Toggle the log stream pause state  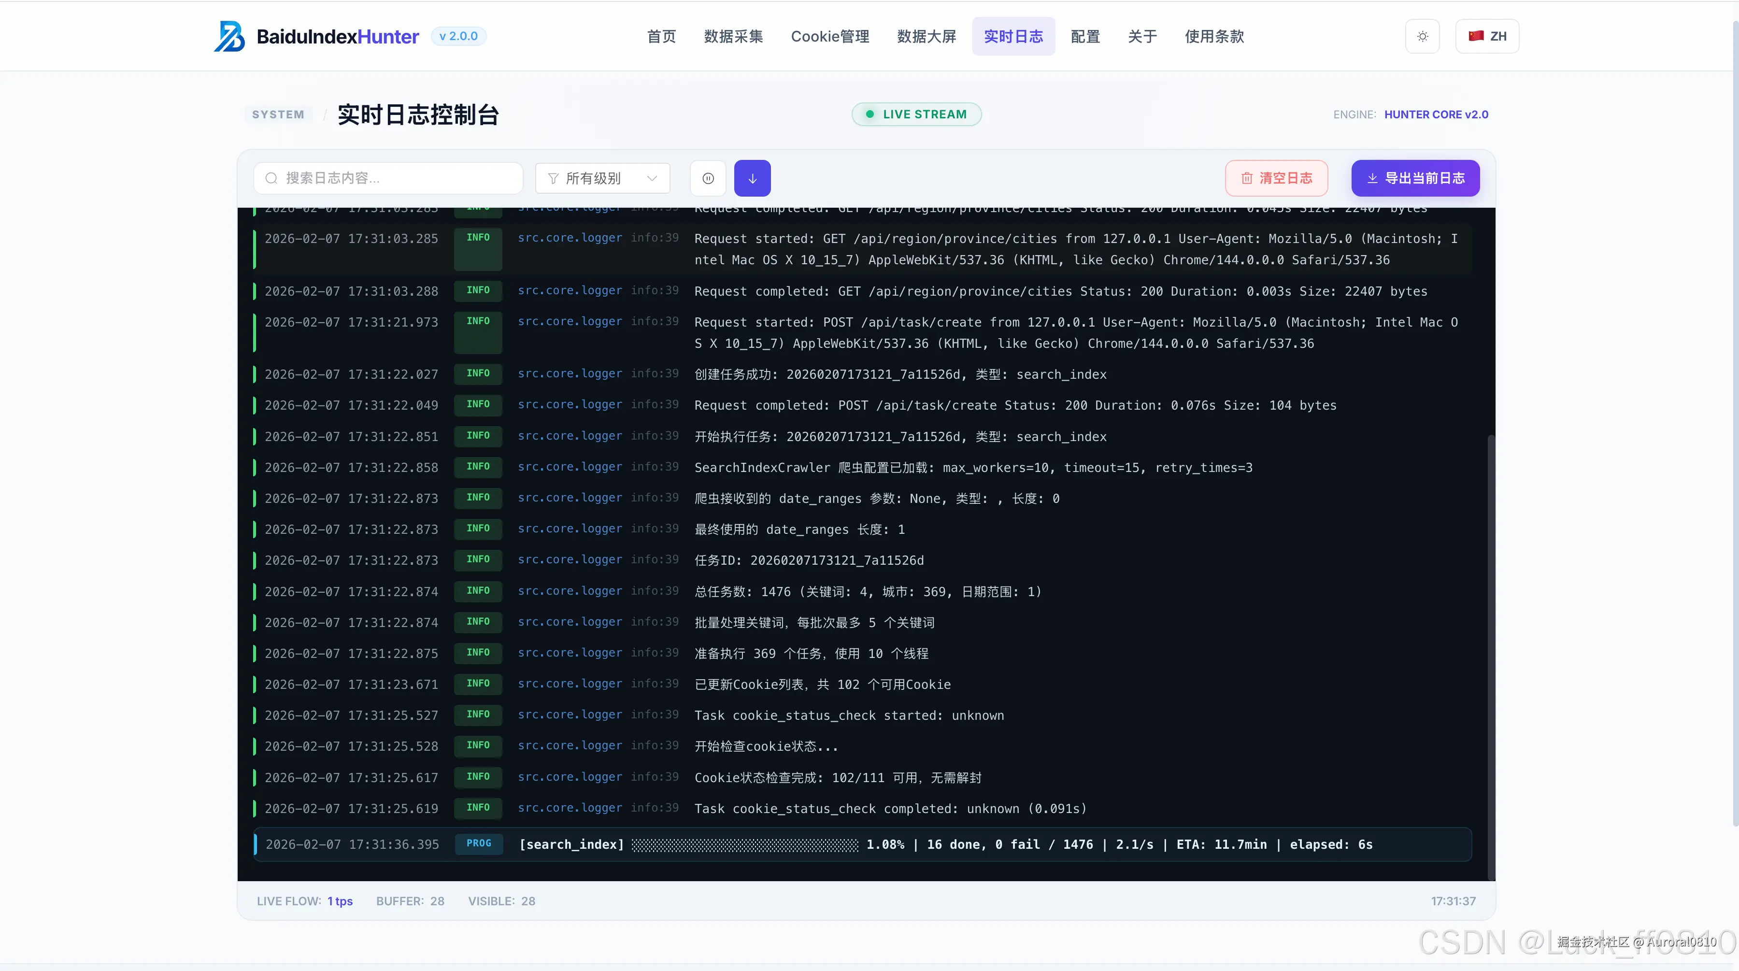click(708, 178)
